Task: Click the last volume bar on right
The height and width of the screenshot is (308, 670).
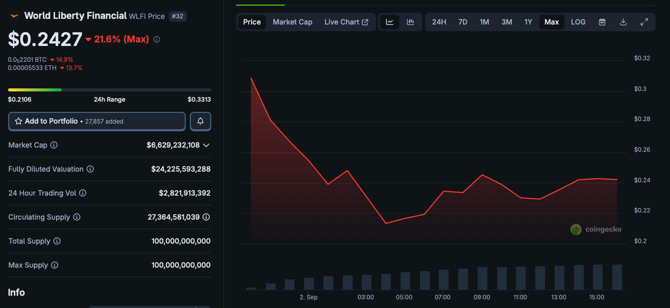Action: click(x=617, y=277)
